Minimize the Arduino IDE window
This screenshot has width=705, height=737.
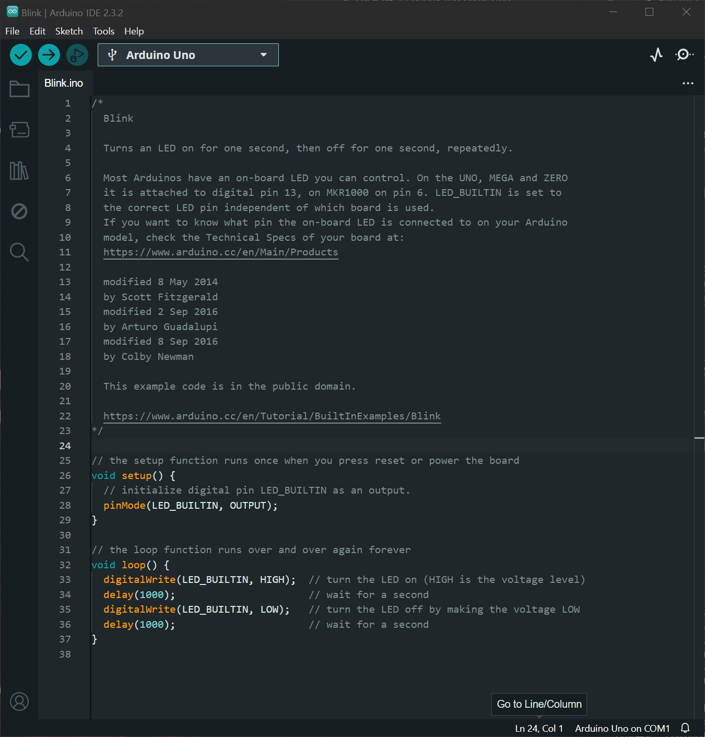613,11
